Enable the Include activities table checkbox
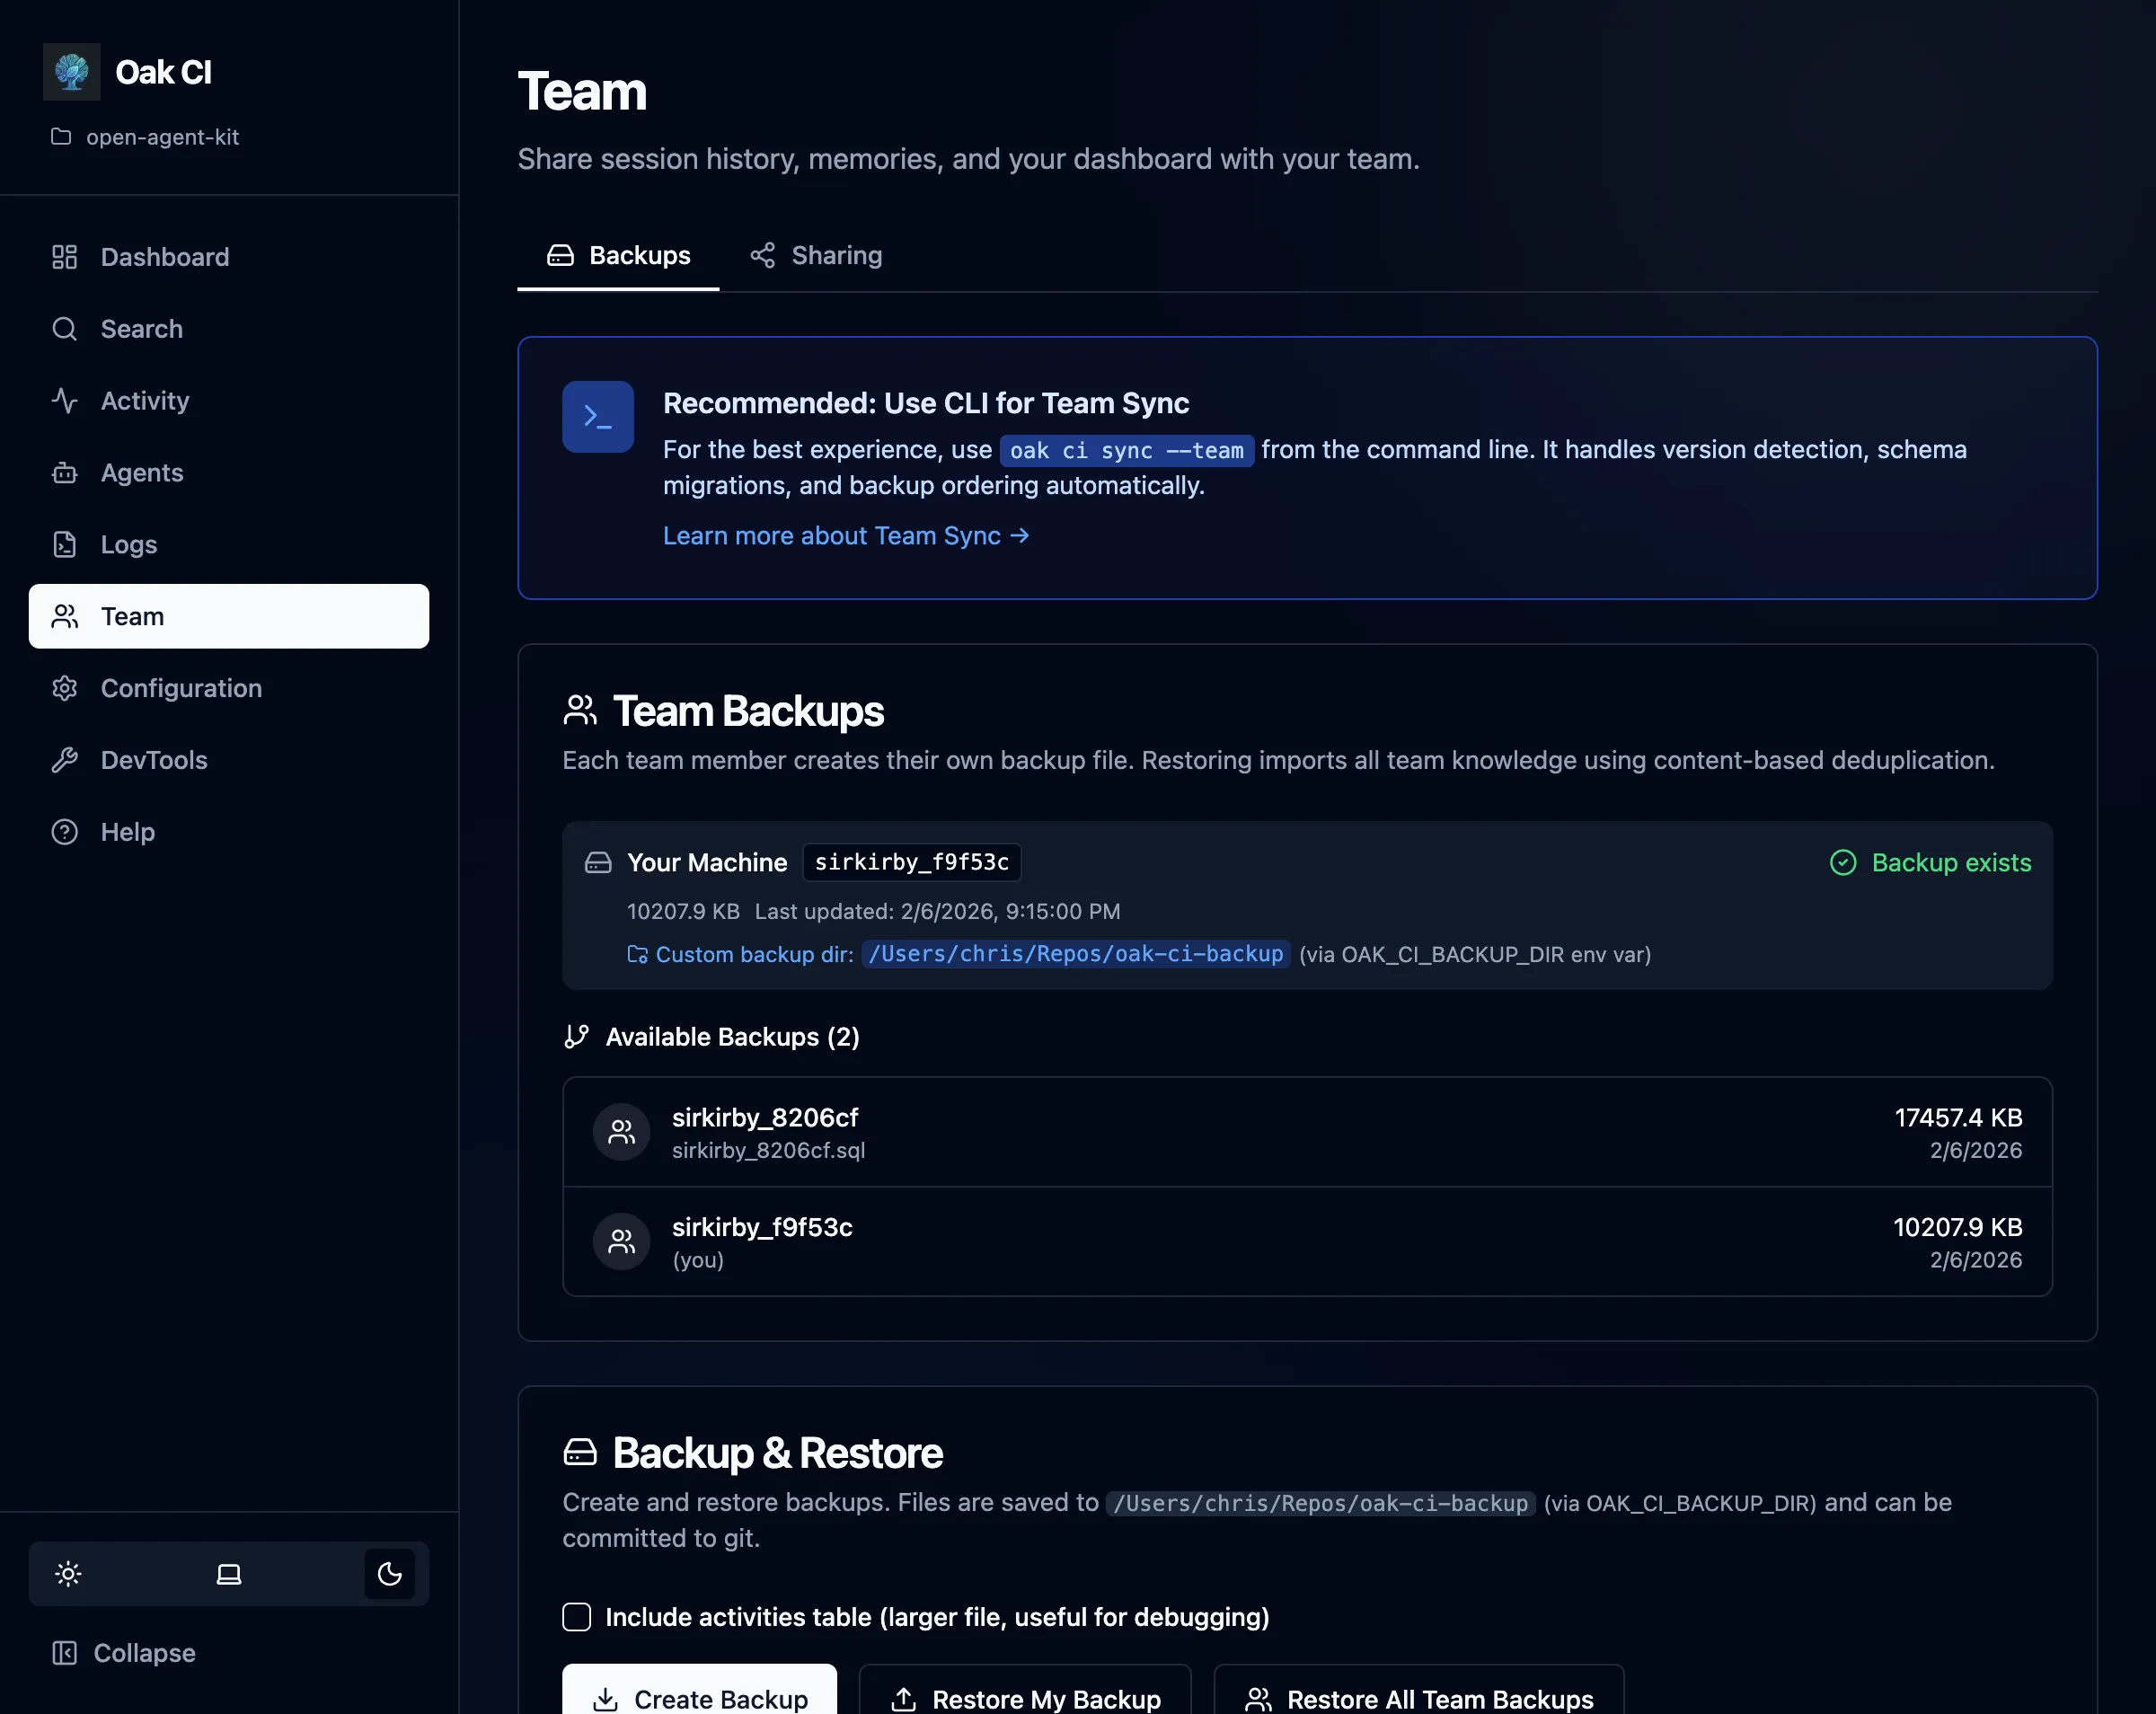 (577, 1616)
